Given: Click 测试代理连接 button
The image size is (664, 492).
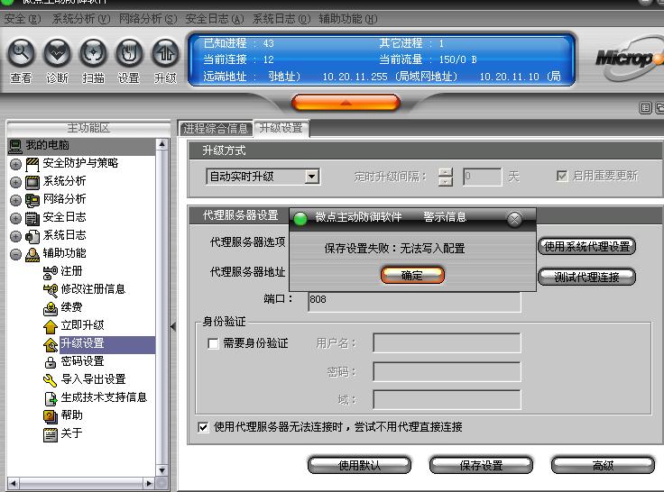Looking at the screenshot, I should pos(587,278).
